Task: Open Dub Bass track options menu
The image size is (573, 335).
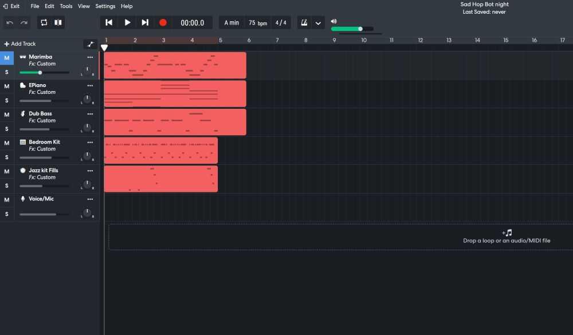Action: click(90, 114)
